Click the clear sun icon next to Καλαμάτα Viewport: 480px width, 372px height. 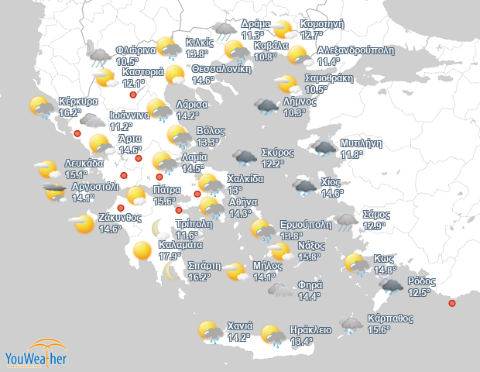(142, 250)
